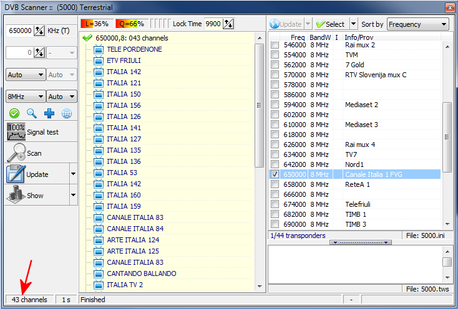Check the 626000 Rai mux 4 checkbox
The height and width of the screenshot is (309, 458).
click(275, 145)
